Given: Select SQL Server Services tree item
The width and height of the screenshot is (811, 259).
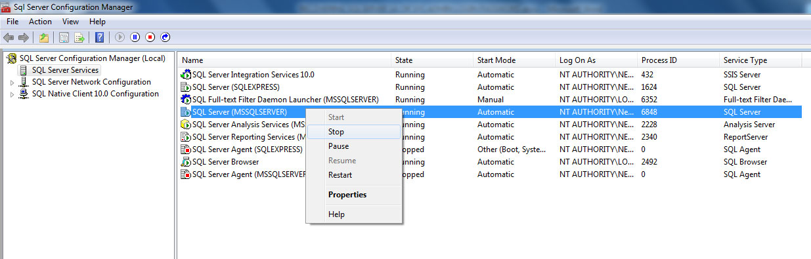Looking at the screenshot, I should [65, 70].
